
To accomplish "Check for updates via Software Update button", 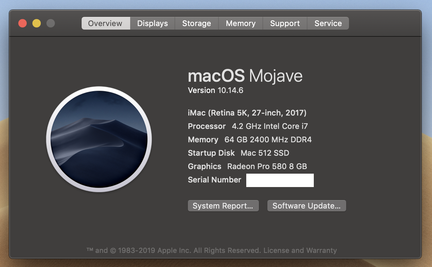I will pos(306,206).
